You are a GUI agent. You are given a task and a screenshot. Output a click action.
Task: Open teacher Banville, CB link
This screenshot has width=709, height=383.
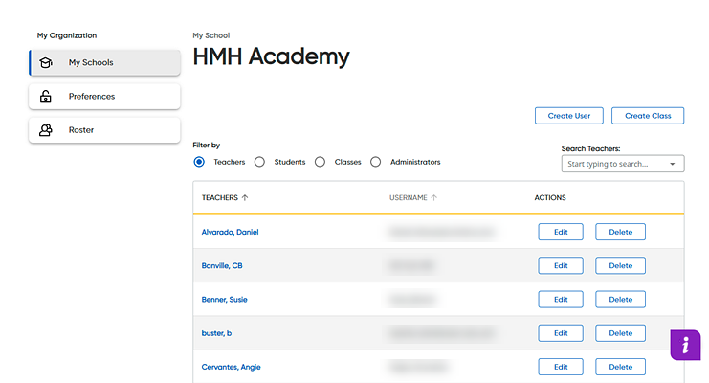(222, 266)
